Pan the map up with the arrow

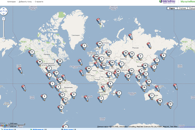pyautogui.click(x=4, y=9)
